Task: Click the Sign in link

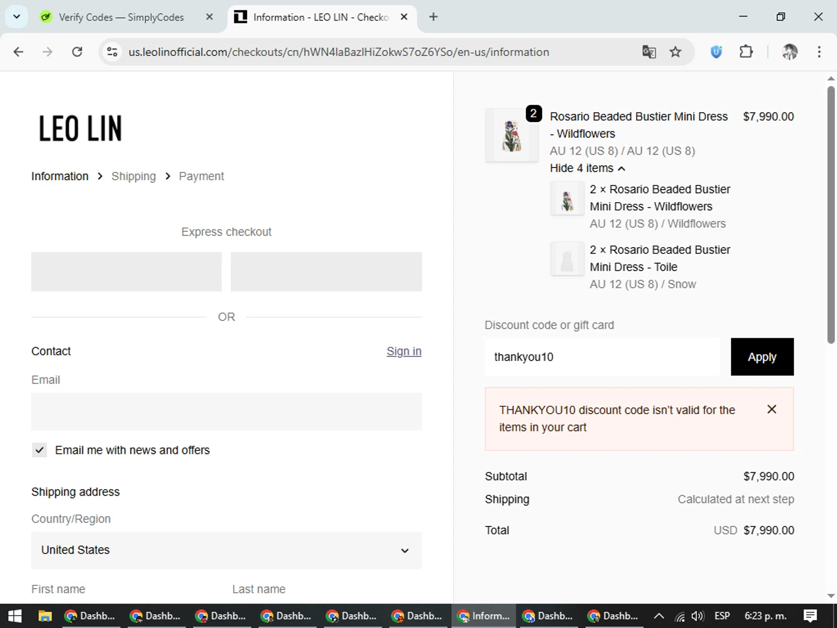Action: tap(404, 351)
